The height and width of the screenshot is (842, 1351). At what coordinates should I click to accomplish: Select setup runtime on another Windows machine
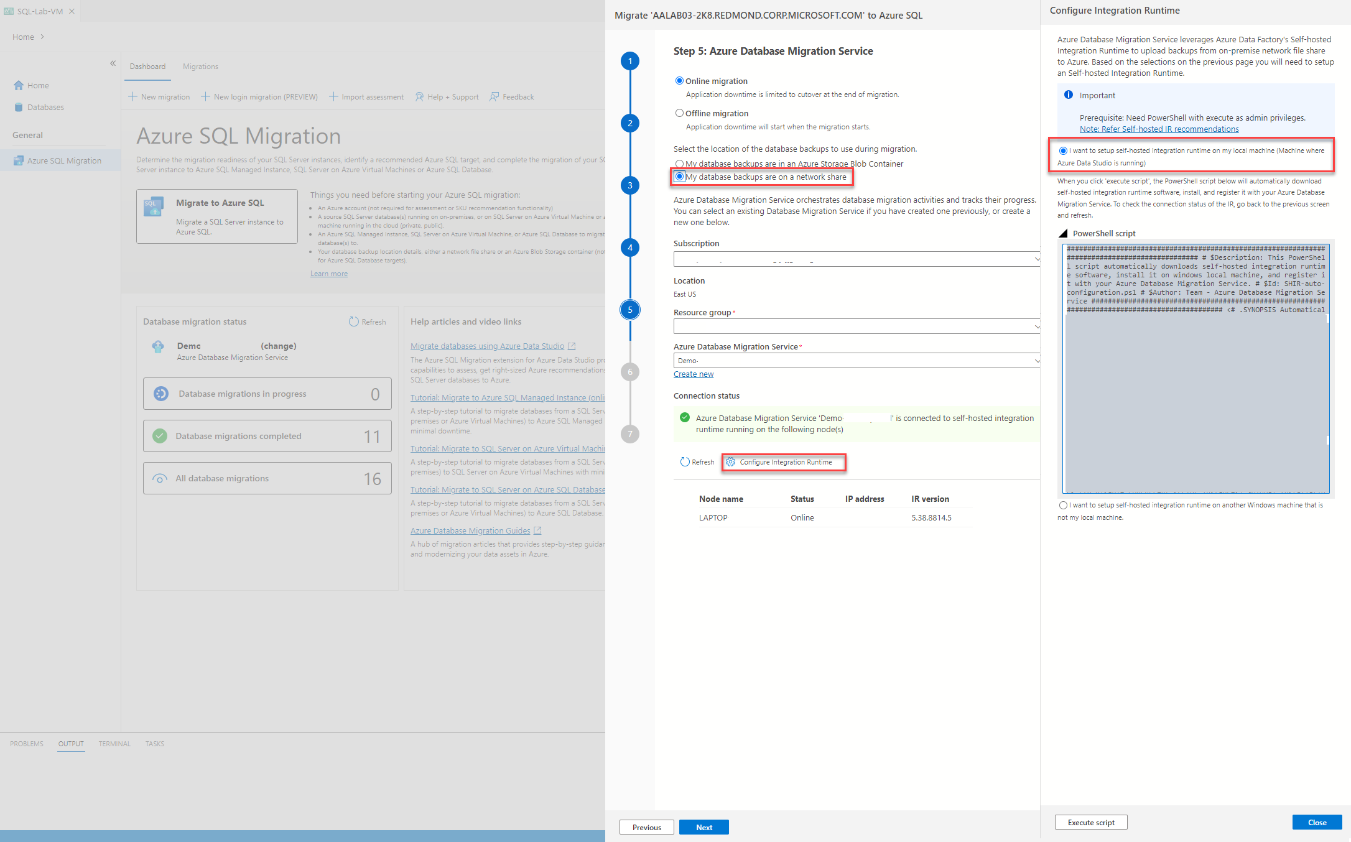pos(1063,505)
